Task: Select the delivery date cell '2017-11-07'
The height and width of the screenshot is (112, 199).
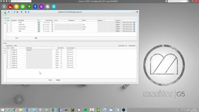Action: pos(72,52)
